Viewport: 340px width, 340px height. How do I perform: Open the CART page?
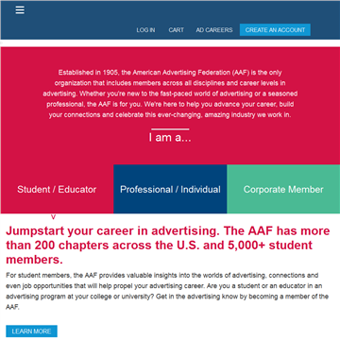[x=176, y=30]
